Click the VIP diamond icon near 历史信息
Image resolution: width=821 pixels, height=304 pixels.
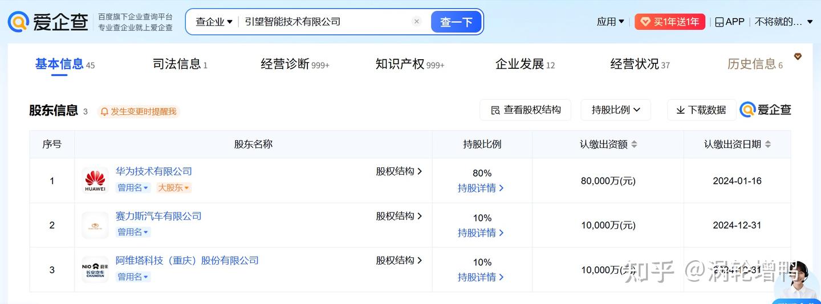[x=798, y=56]
